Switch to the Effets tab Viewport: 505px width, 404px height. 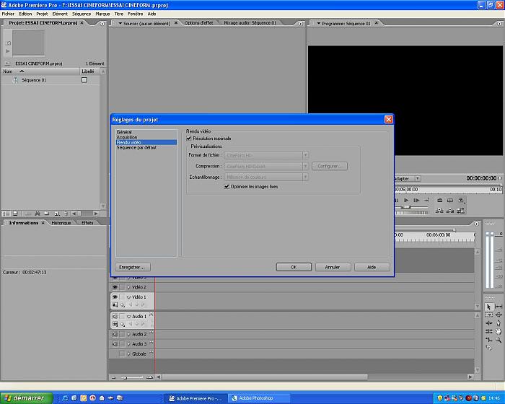click(87, 223)
